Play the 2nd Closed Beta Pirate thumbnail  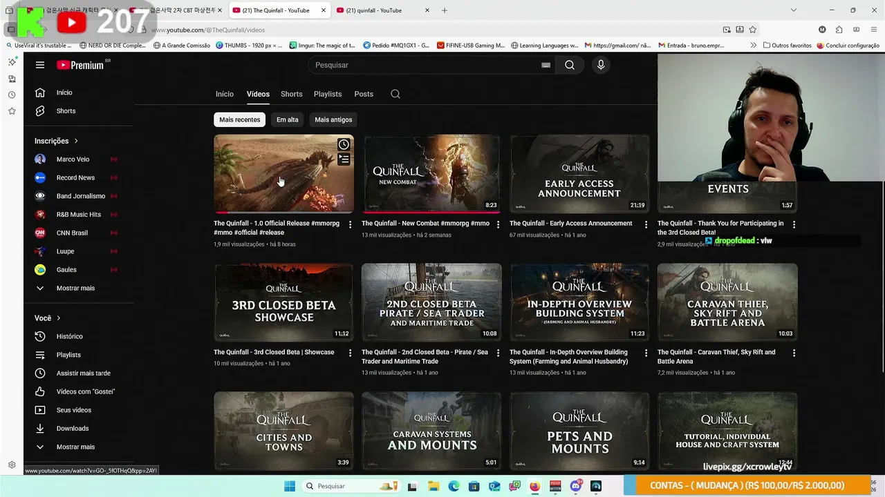pyautogui.click(x=431, y=302)
